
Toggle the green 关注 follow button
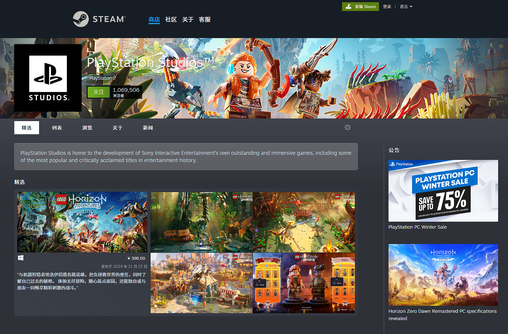tap(98, 92)
